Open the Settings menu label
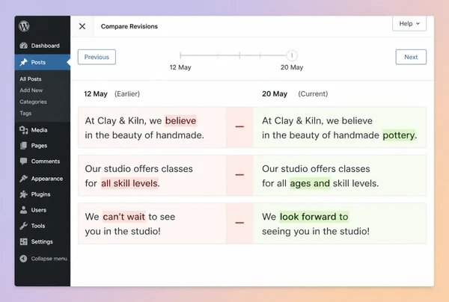 42,241
